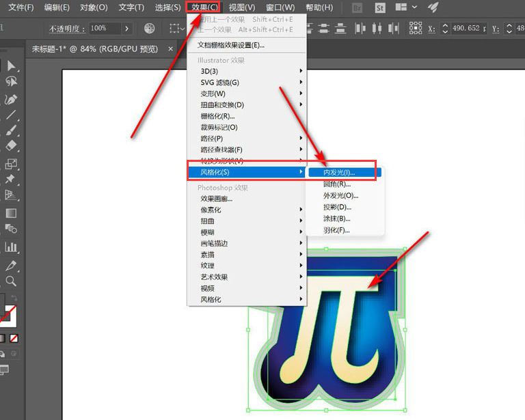
Task: Open the 视图(V) View menu
Action: (x=241, y=8)
